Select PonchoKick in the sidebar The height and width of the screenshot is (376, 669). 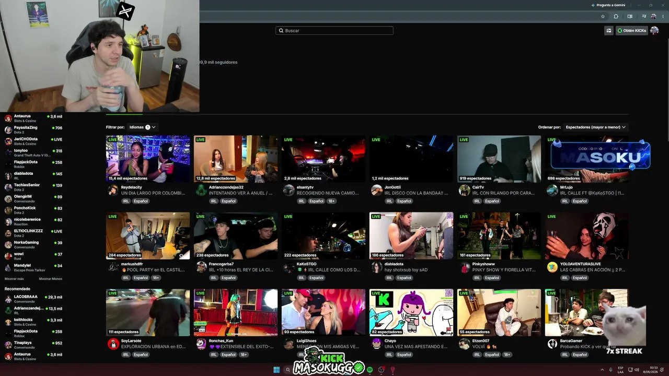(x=33, y=210)
